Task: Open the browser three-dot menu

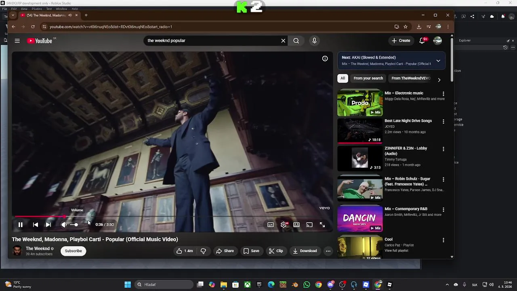Action: click(448, 27)
